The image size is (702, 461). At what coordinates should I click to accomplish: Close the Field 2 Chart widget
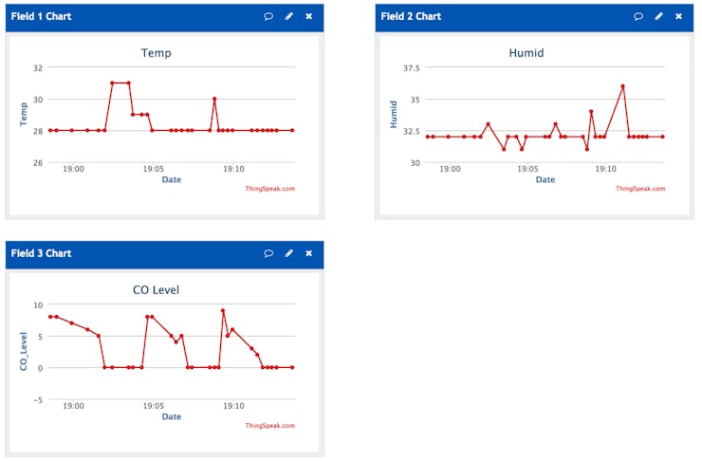pos(678,16)
